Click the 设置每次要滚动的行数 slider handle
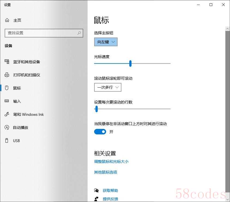This screenshot has width=230, height=202. (96, 109)
